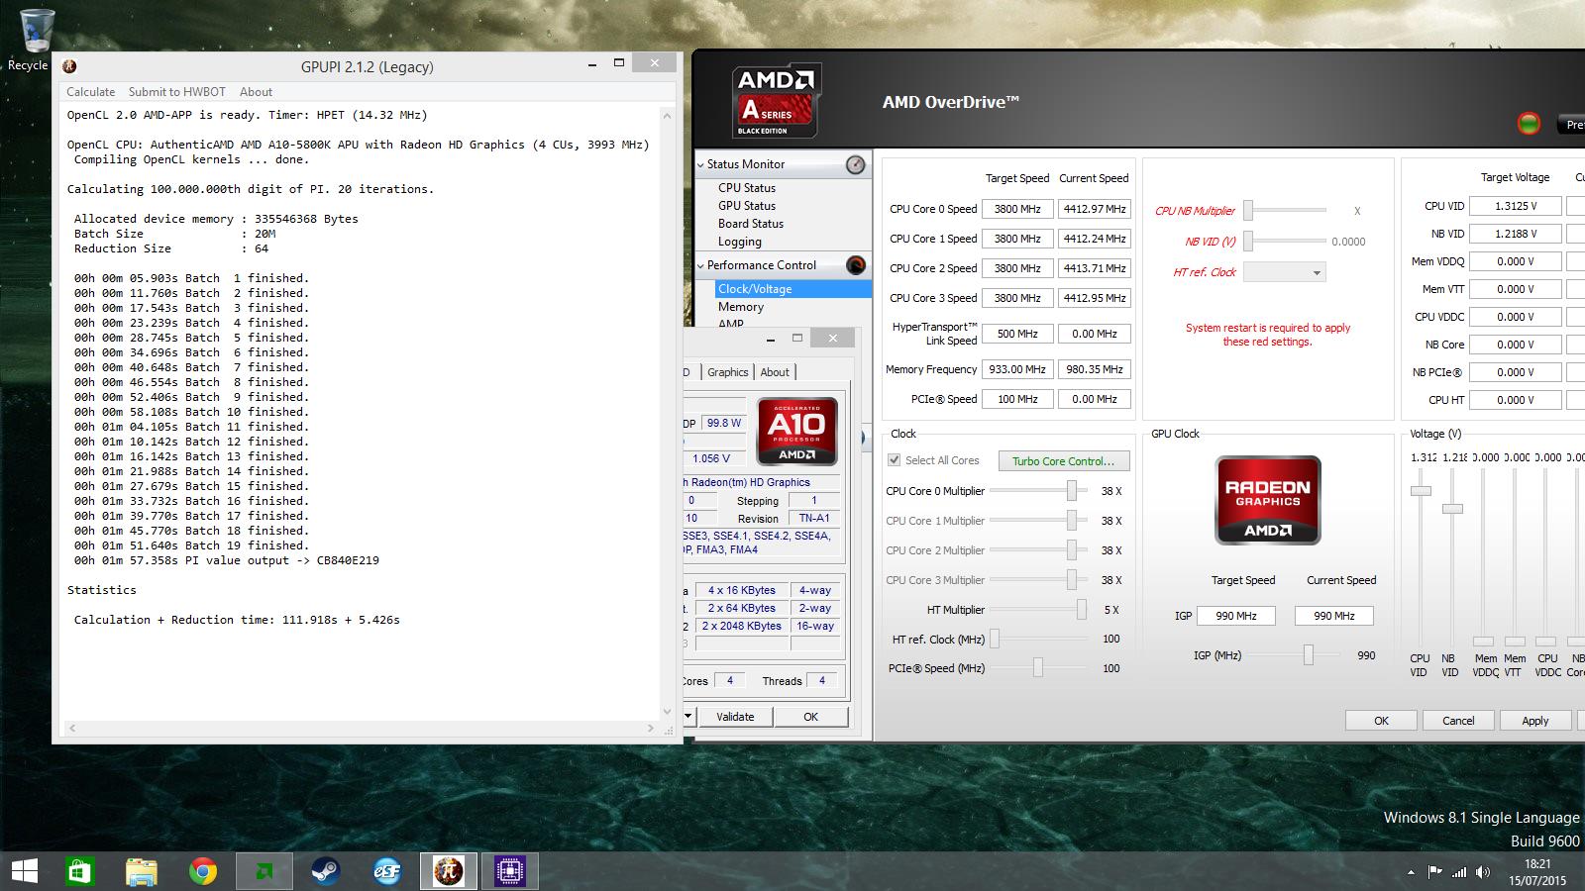The image size is (1585, 891).
Task: Click the AMD A10 processor logo
Action: point(796,431)
